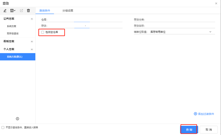
Task: Click the 取消 button
Action: tap(209, 130)
